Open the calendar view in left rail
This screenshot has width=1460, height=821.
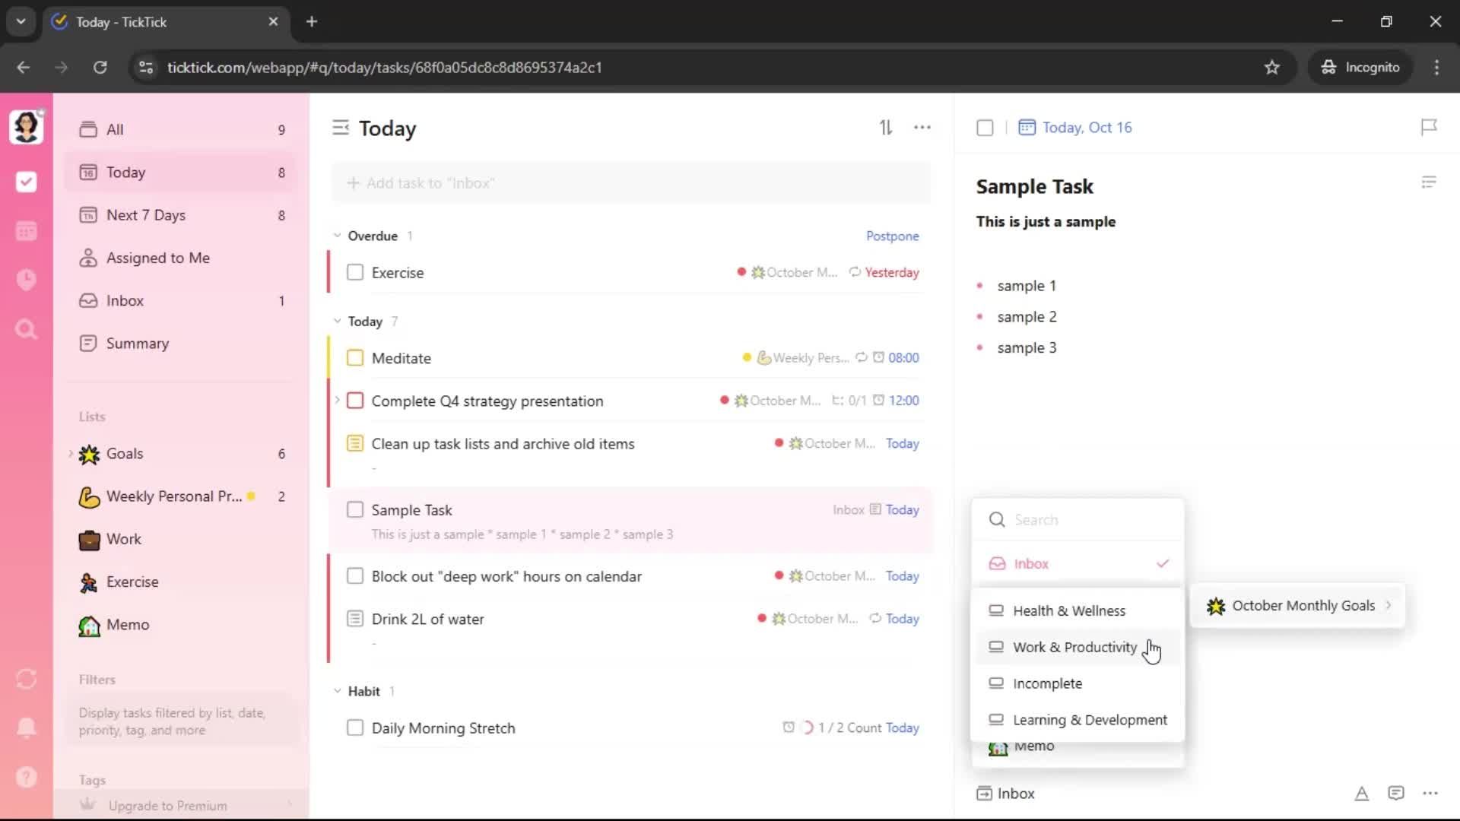[x=26, y=231]
